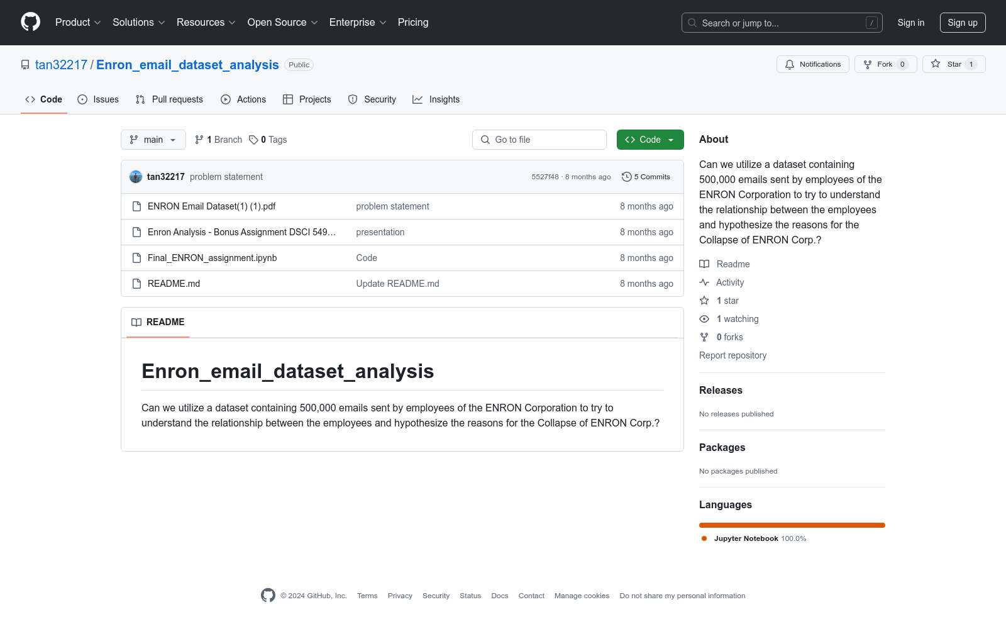Click the Go to file search box

click(x=539, y=140)
